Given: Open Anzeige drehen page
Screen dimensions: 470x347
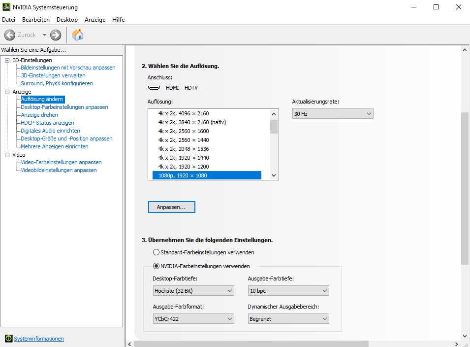Looking at the screenshot, I should click(x=39, y=115).
